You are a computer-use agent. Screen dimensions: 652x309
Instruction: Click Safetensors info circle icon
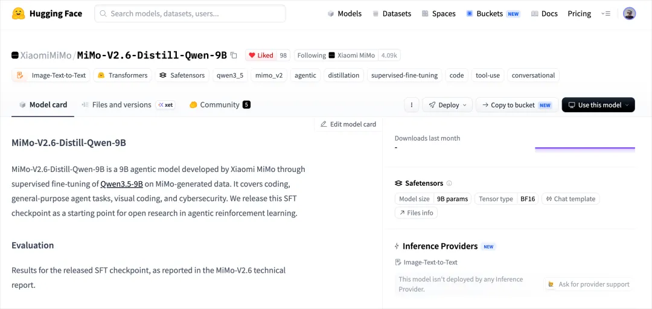point(449,183)
